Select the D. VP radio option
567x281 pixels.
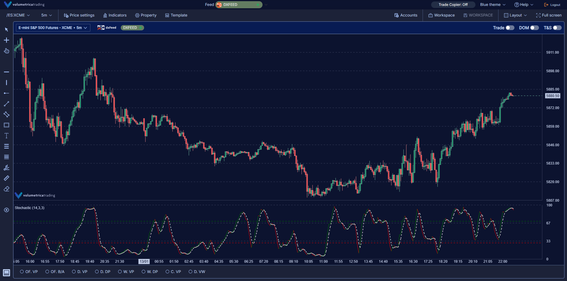point(74,272)
